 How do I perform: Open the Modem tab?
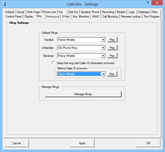[x=121, y=12]
